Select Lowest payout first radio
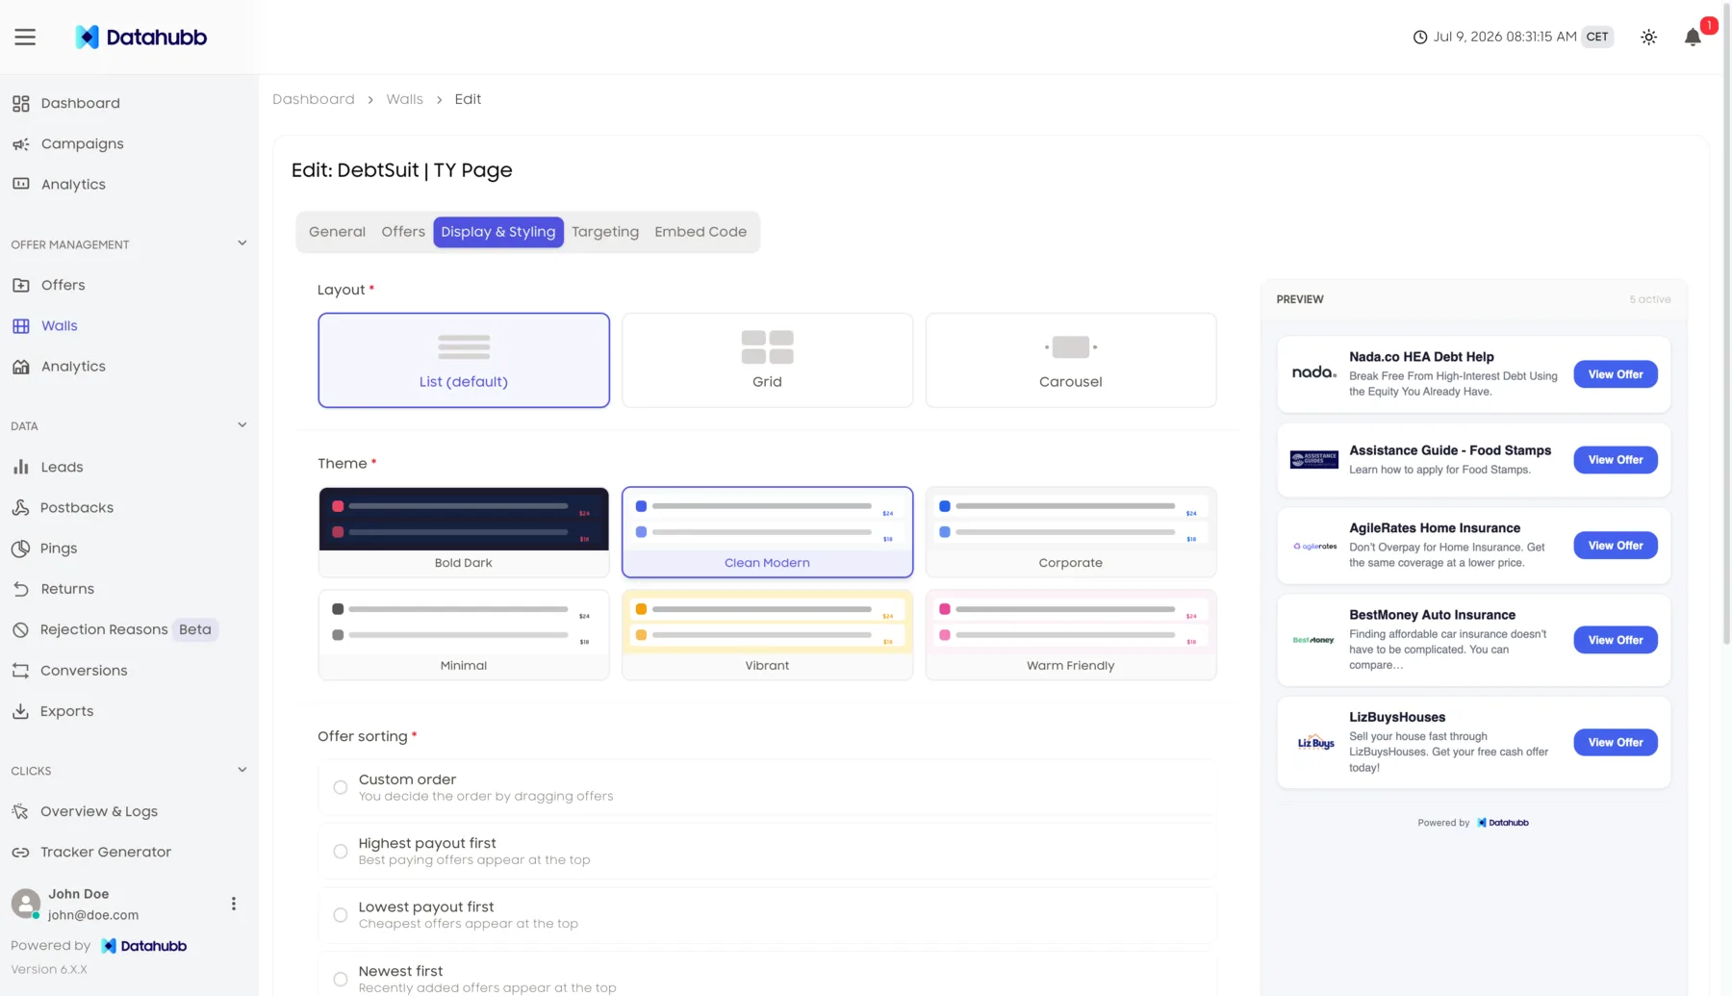 click(x=341, y=915)
